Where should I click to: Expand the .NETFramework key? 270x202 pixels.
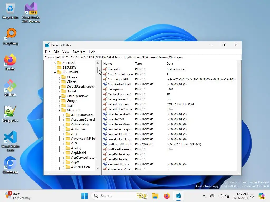tap(63, 115)
